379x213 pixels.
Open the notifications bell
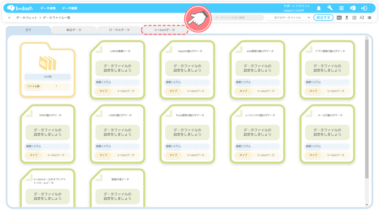[319, 8]
